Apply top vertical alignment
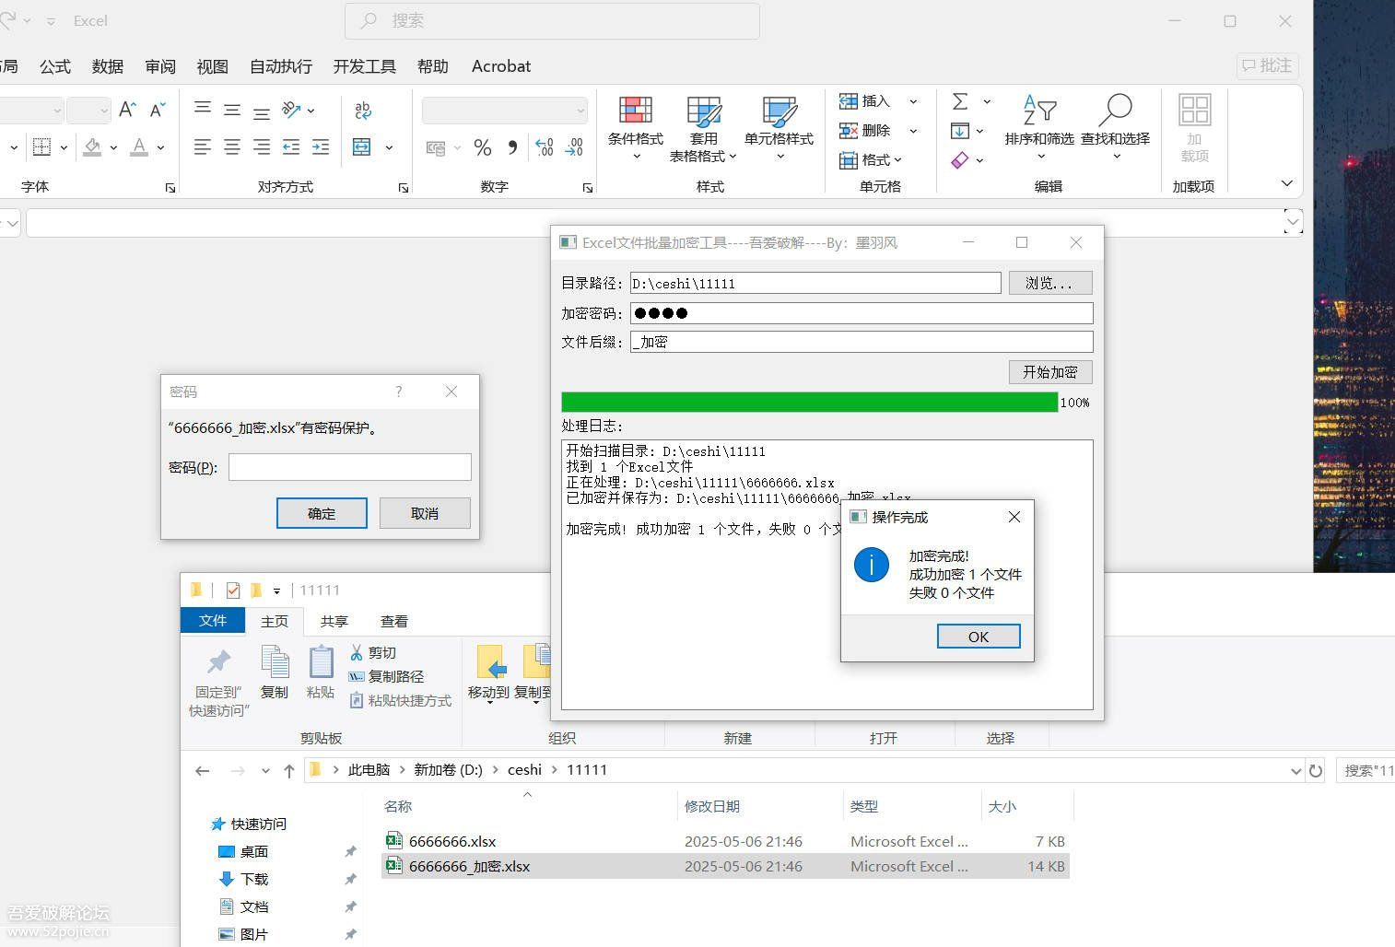 tap(203, 110)
